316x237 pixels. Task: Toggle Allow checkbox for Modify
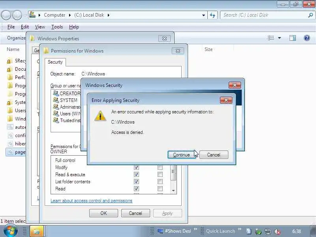click(x=136, y=167)
